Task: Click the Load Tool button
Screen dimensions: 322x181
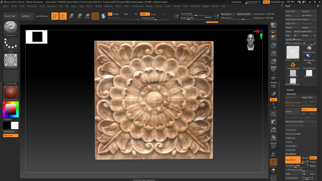Action: (x=293, y=11)
